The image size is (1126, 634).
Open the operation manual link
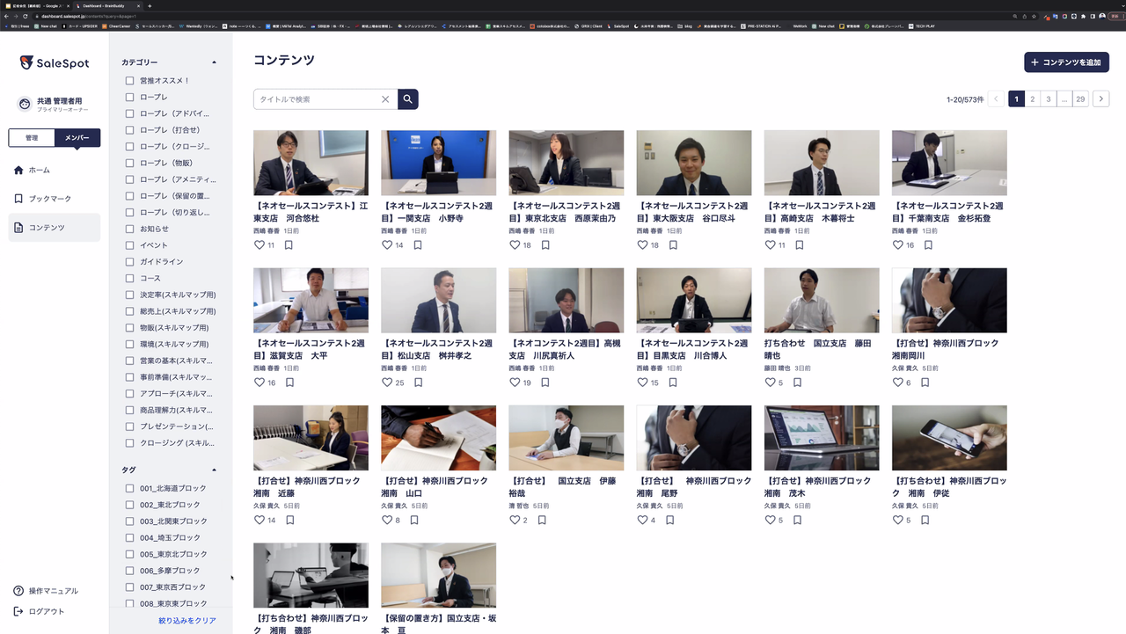(x=46, y=591)
